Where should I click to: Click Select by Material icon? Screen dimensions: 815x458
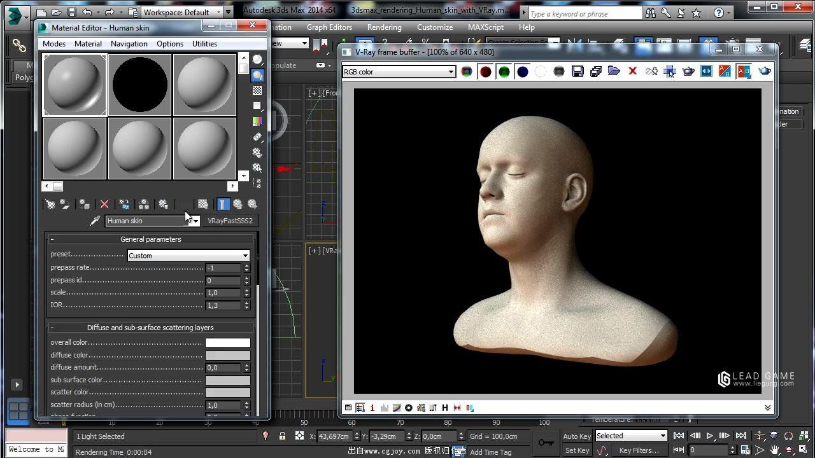[257, 168]
